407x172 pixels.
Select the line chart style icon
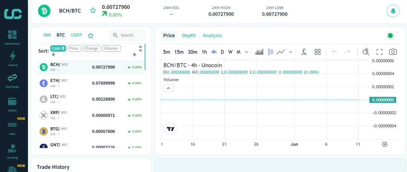coord(281,52)
